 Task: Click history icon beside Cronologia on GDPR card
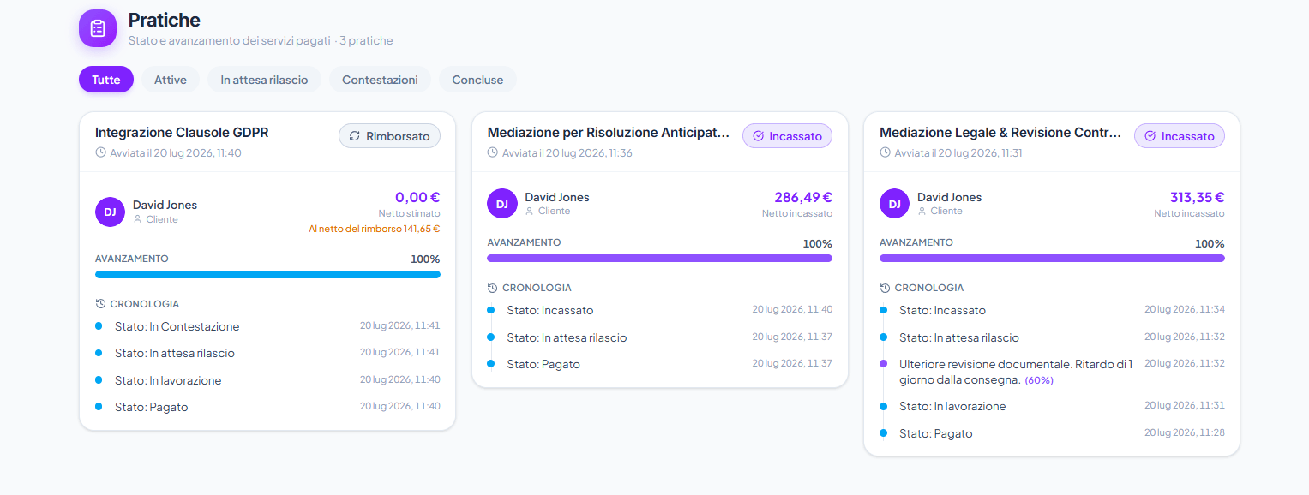(x=100, y=304)
